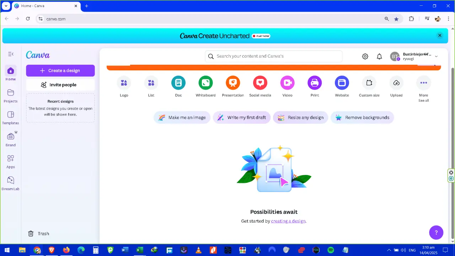The height and width of the screenshot is (256, 455).
Task: Choose the Whiteboard design type
Action: click(x=206, y=83)
